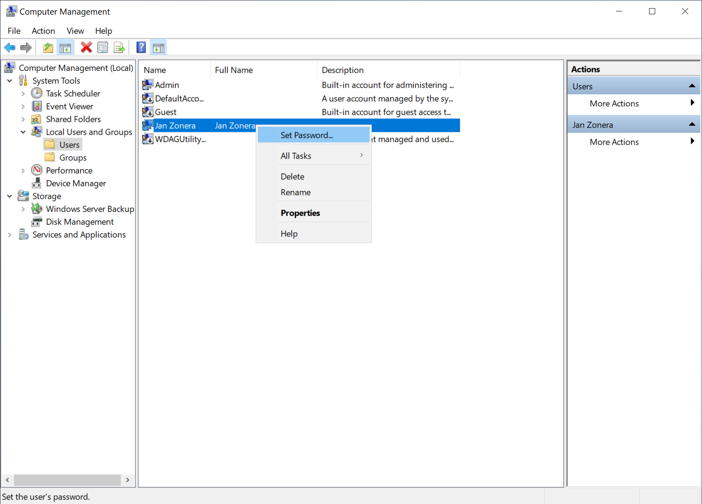Image resolution: width=702 pixels, height=504 pixels.
Task: Click the Device Manager icon
Action: [37, 183]
